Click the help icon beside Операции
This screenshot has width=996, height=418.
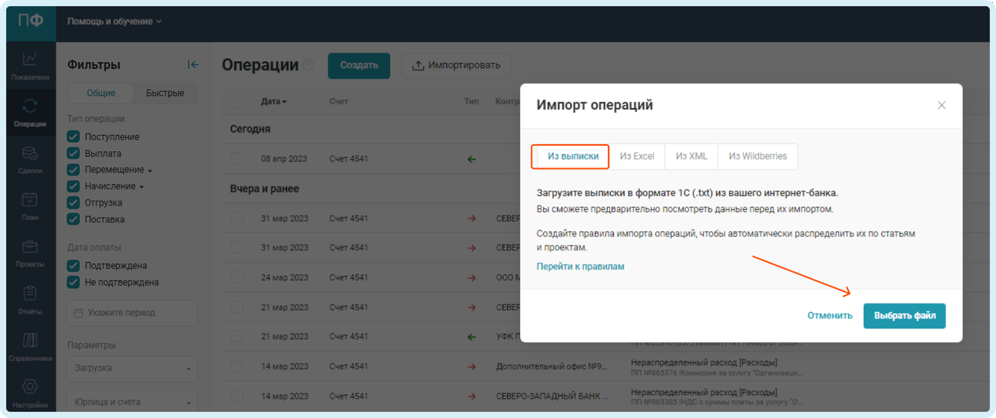(x=309, y=65)
